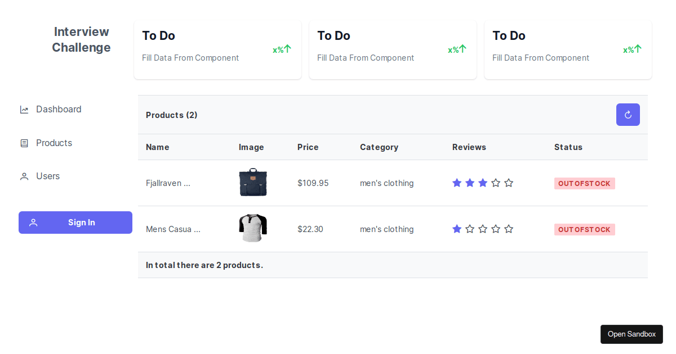The height and width of the screenshot is (354, 676).
Task: Click the Price column header
Action: 308,147
